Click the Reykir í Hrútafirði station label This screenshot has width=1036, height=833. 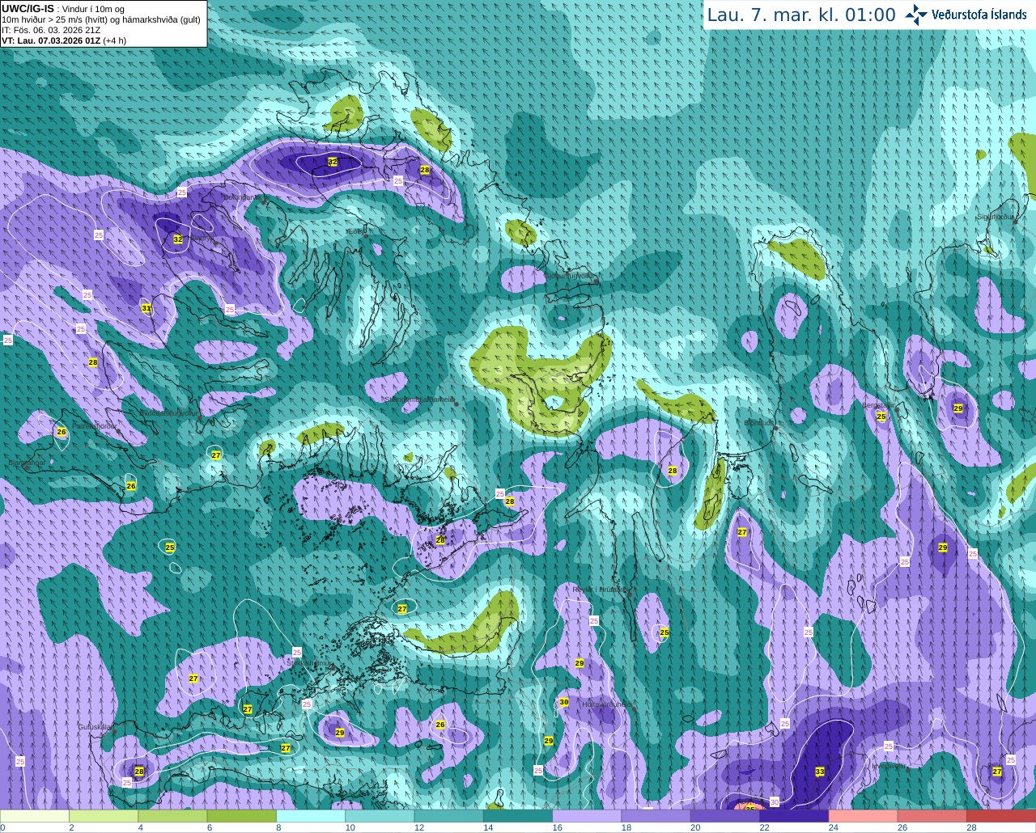click(x=600, y=590)
